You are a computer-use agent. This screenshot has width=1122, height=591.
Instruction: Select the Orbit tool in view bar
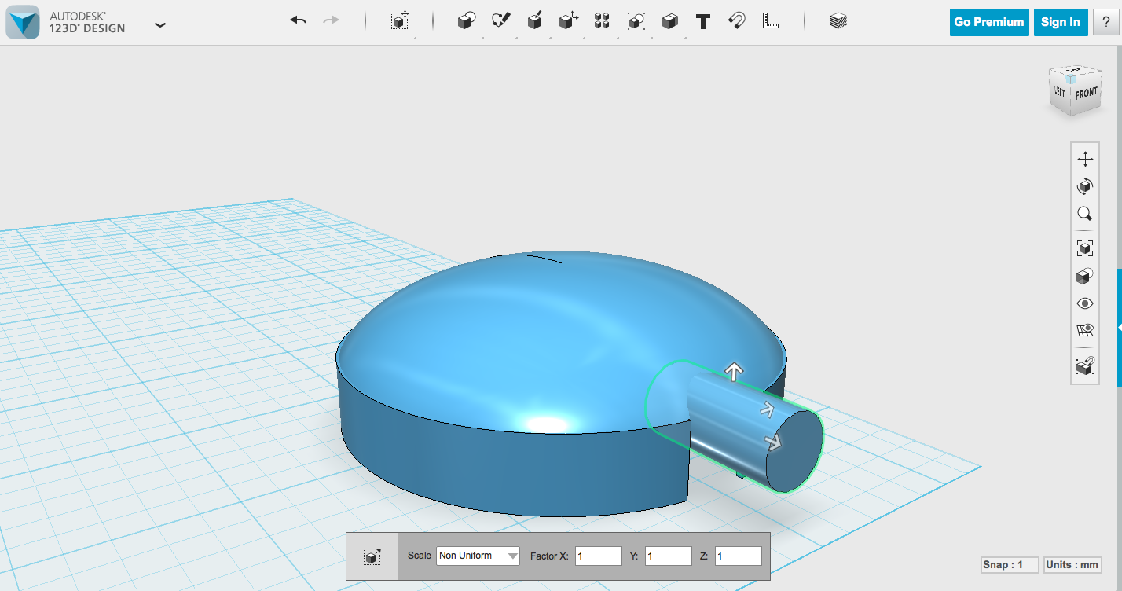1084,186
